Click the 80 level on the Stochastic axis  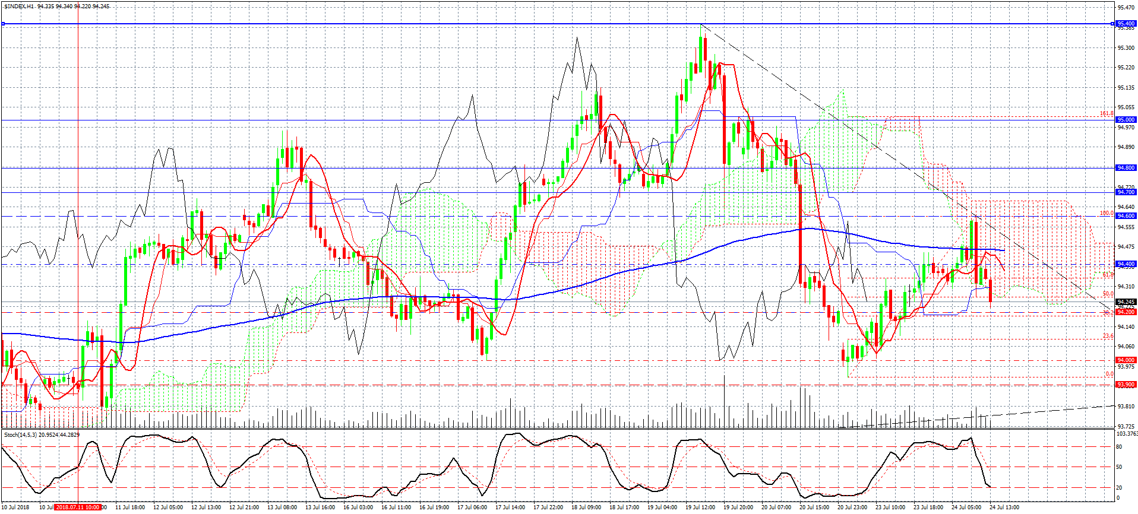click(1120, 447)
